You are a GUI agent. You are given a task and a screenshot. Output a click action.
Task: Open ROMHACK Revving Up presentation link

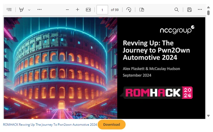point(50,124)
